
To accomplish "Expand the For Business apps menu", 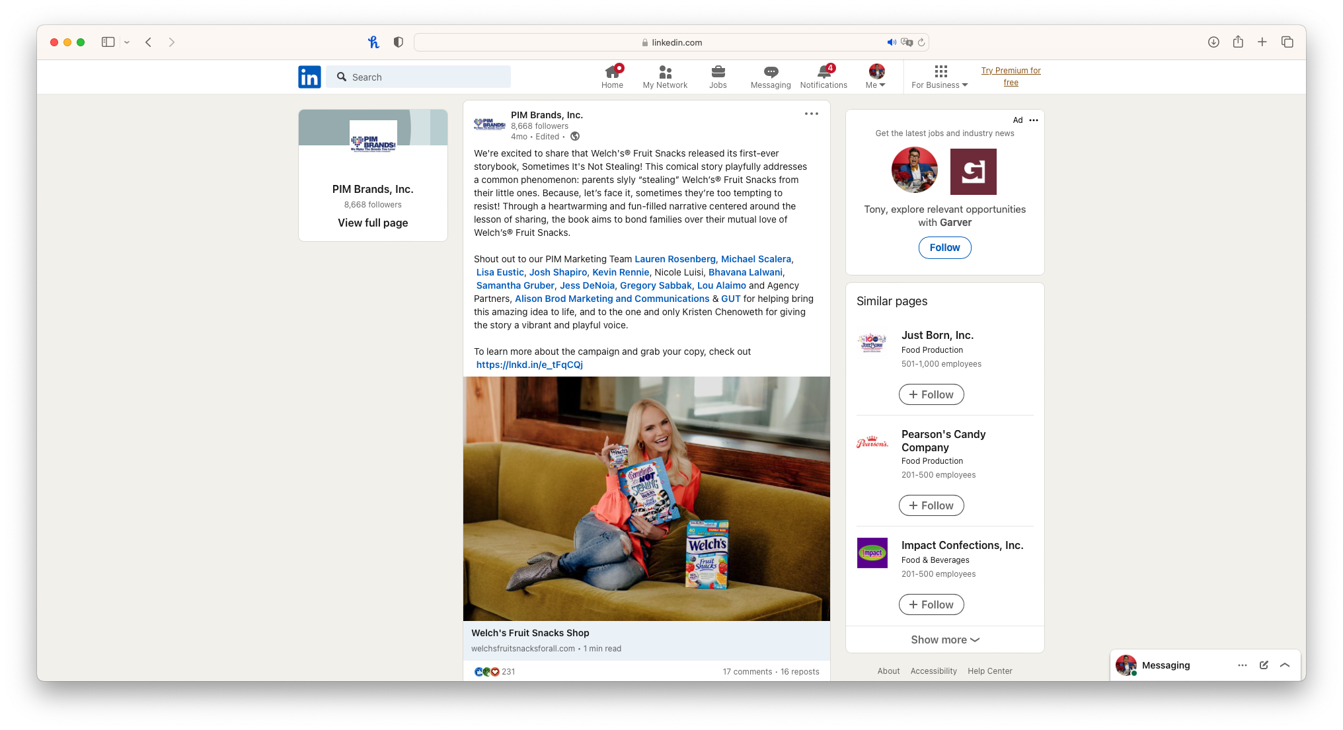I will [940, 77].
